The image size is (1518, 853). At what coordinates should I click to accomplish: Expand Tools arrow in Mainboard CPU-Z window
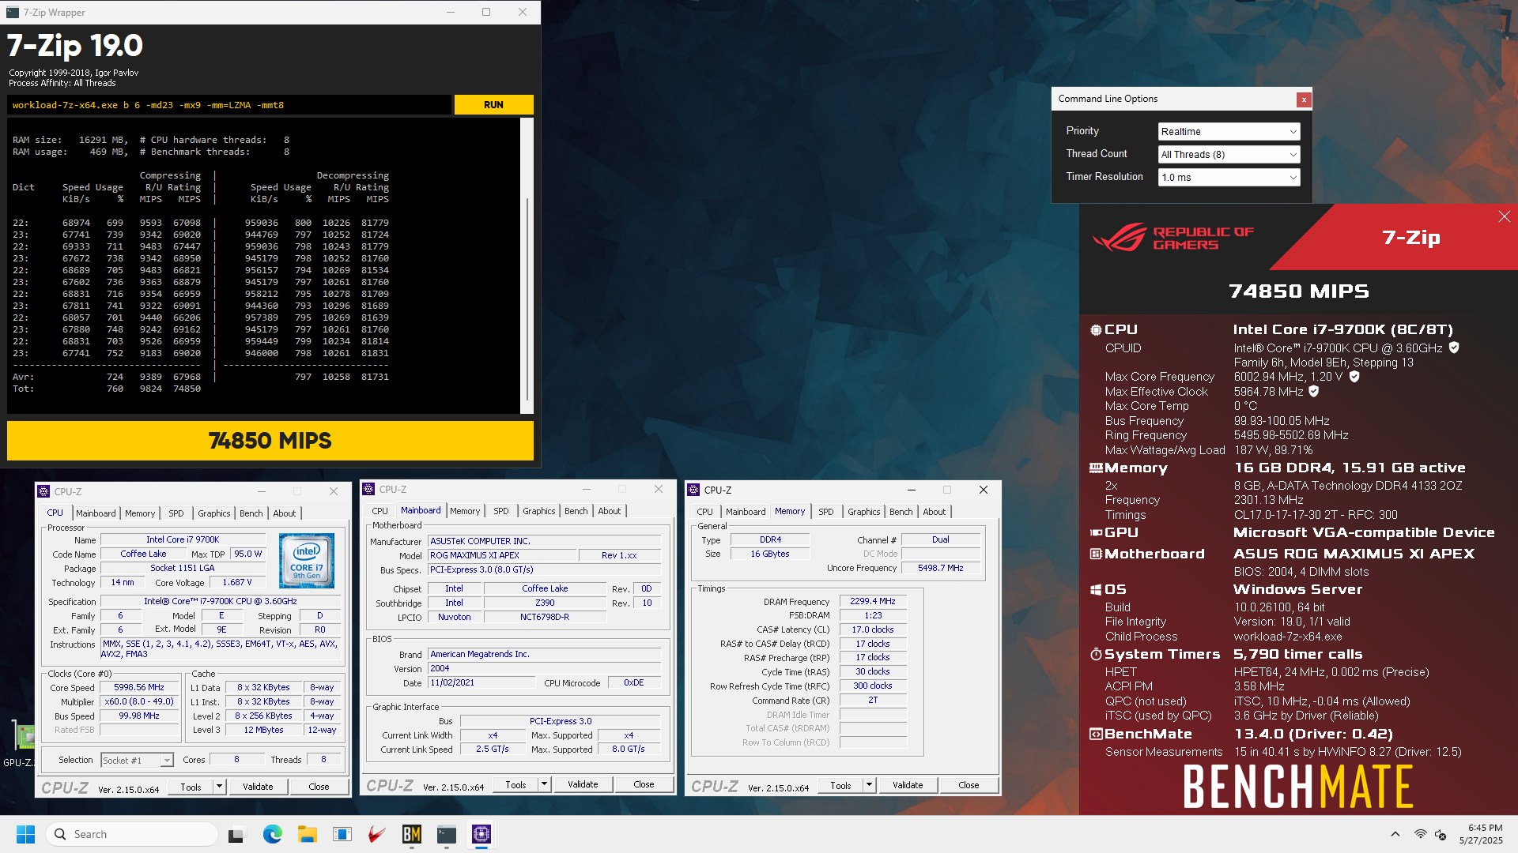tap(545, 784)
